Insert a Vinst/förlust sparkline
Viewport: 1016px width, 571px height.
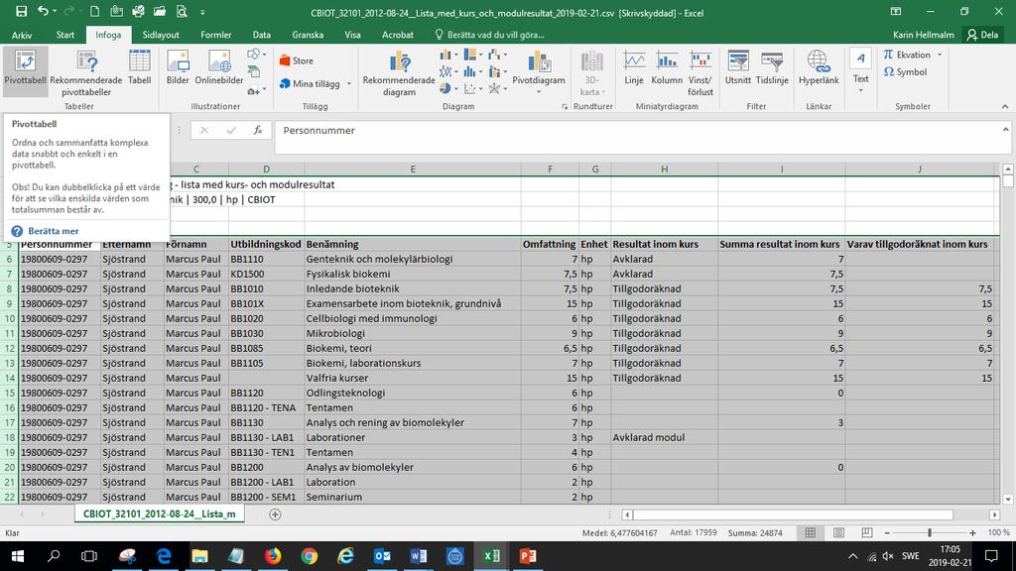699,72
